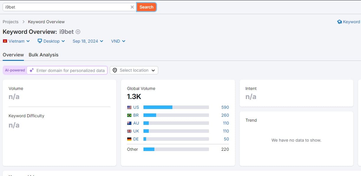Open the VND currency dropdown
The image size is (361, 176).
118,41
